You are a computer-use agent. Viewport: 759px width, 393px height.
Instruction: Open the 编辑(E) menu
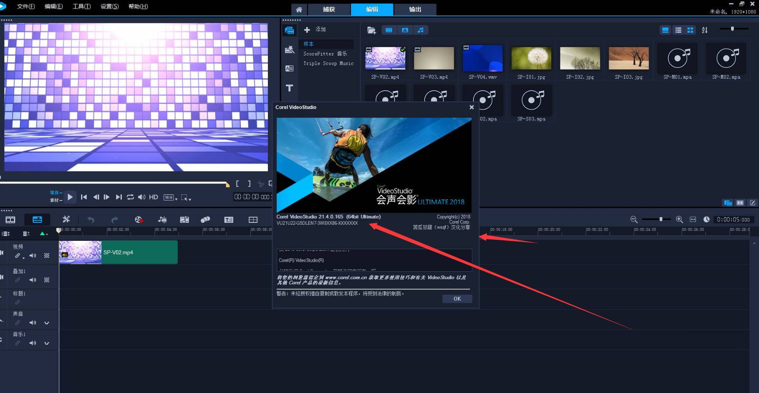pyautogui.click(x=54, y=7)
